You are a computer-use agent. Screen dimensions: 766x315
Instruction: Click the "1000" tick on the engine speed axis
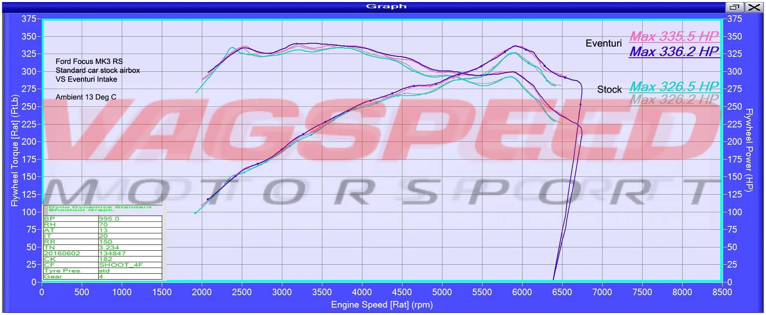pos(121,292)
